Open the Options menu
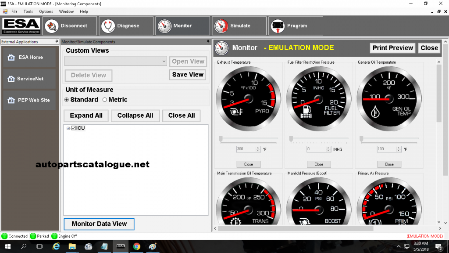Viewport: 449px width, 253px height. pos(46,11)
